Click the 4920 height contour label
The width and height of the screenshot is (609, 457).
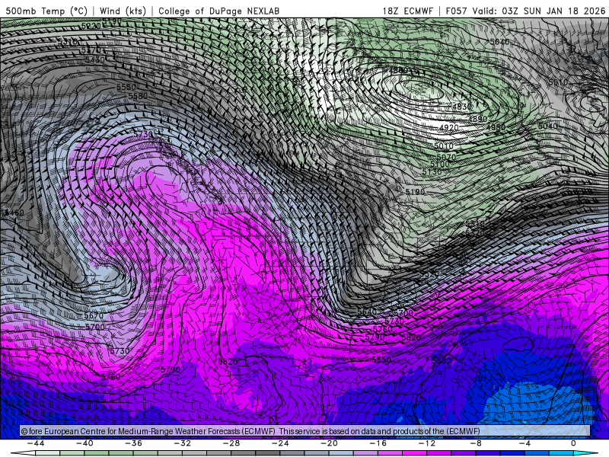[x=449, y=127]
